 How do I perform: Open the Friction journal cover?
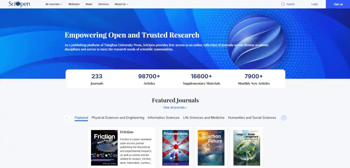[104, 148]
